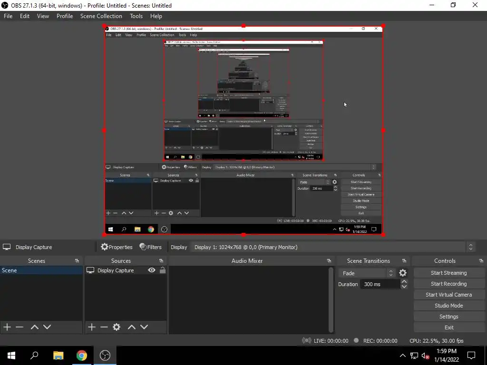The height and width of the screenshot is (365, 487).
Task: Undock the Sources panel
Action: coord(161,261)
